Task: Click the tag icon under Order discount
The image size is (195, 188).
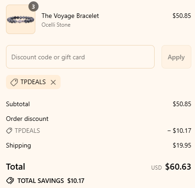Action: click(9, 131)
